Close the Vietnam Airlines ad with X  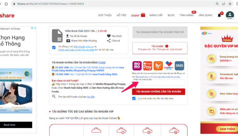tap(35, 28)
